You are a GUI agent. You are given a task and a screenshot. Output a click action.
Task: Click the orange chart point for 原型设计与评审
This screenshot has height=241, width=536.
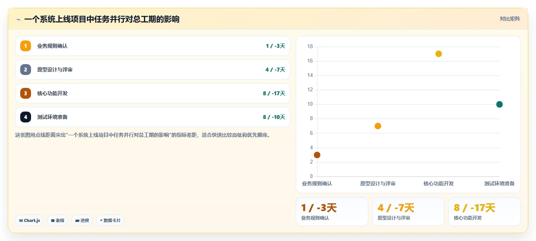378,126
